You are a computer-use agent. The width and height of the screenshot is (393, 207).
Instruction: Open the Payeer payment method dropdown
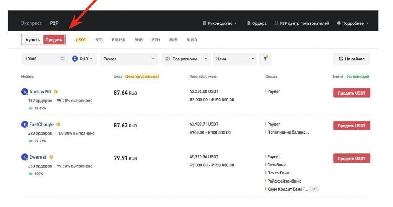[129, 59]
